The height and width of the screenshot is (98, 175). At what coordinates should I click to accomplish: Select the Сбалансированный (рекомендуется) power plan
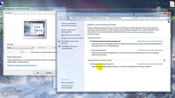(x=90, y=41)
